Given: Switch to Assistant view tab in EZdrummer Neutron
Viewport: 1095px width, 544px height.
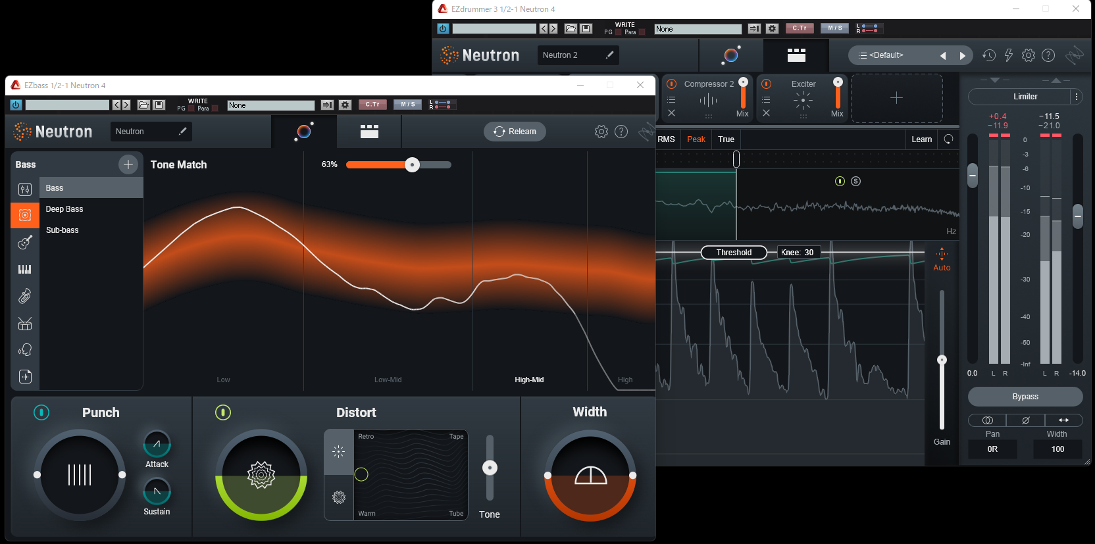Looking at the screenshot, I should point(730,55).
